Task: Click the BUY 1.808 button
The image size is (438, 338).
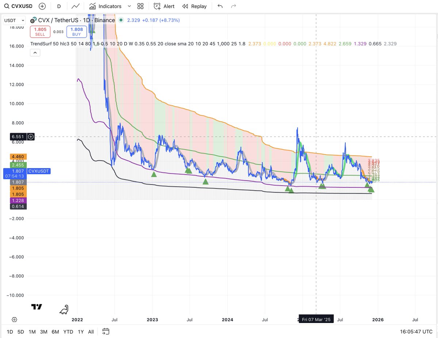Action: click(x=76, y=32)
